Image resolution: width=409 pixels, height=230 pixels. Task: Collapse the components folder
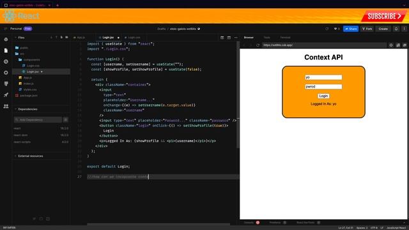(29, 59)
